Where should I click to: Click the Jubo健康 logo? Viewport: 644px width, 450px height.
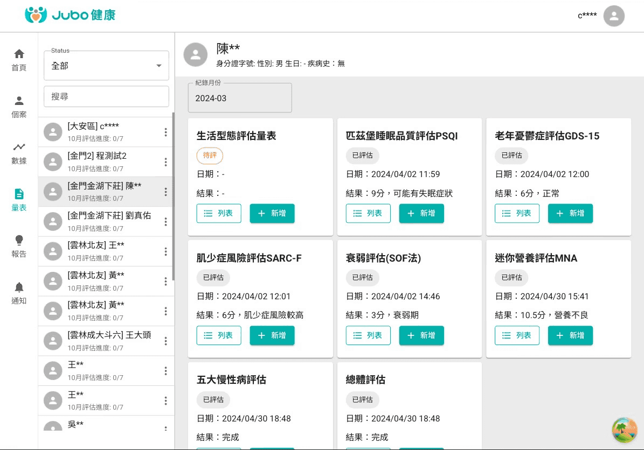70,15
